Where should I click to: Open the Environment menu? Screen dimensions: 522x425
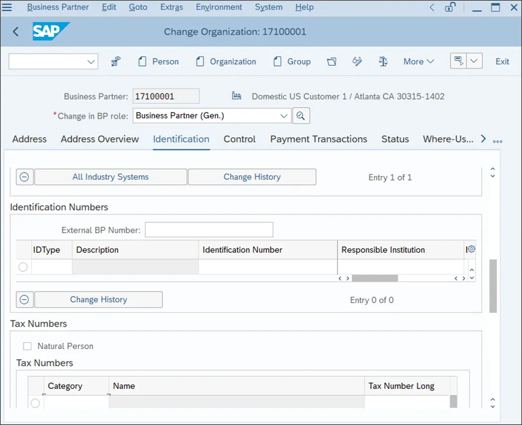pyautogui.click(x=219, y=7)
